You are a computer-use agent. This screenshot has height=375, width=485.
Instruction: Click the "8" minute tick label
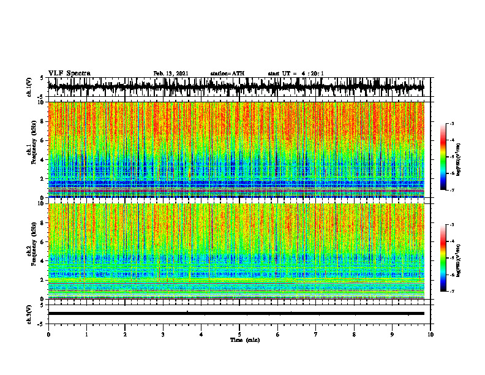point(354,335)
